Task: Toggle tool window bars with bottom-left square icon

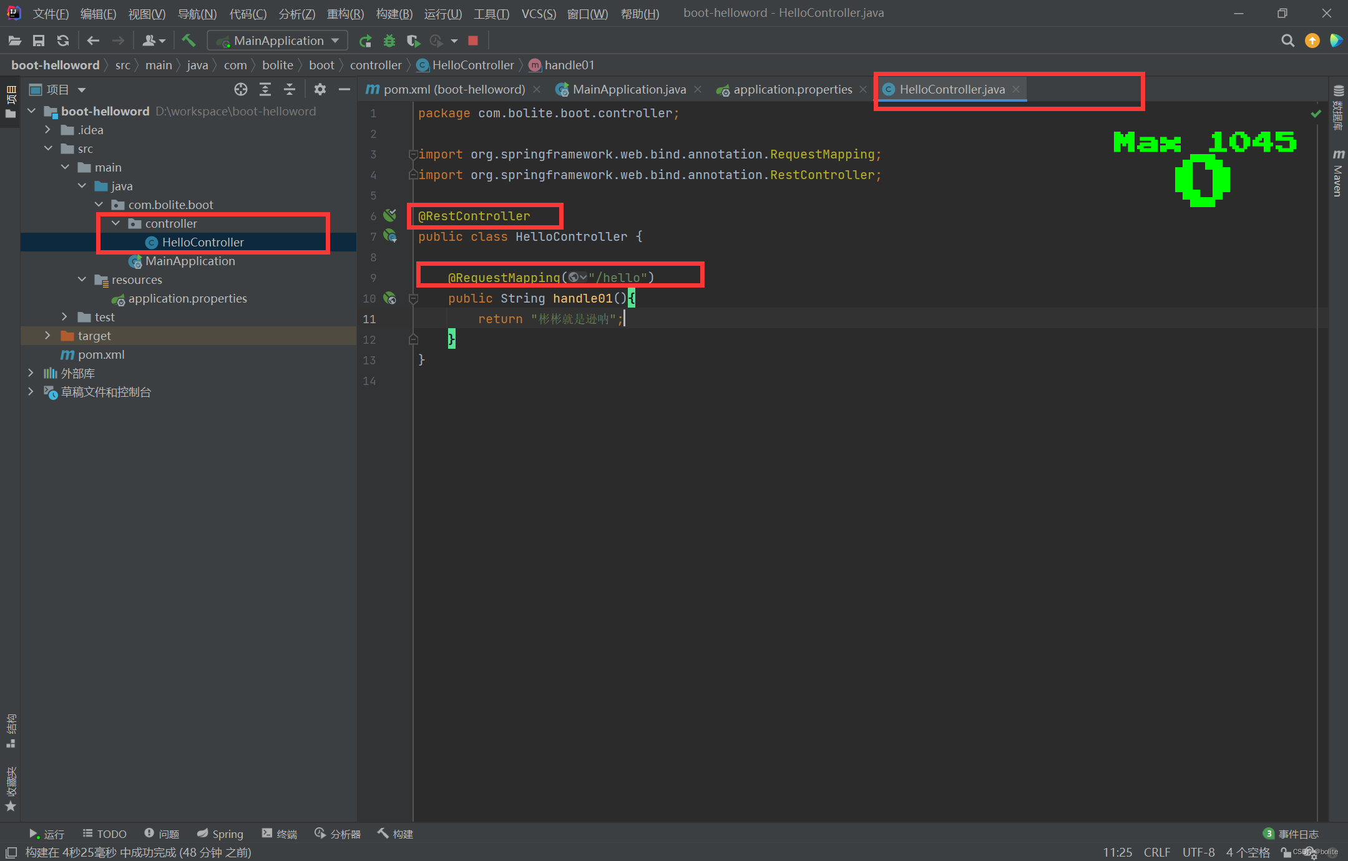Action: point(11,852)
